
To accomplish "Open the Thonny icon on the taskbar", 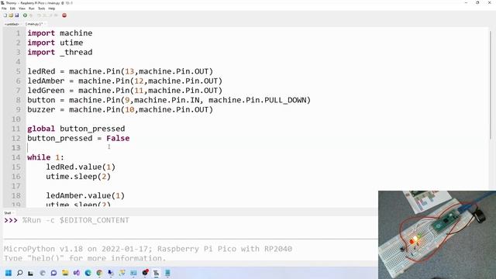I will (157, 273).
